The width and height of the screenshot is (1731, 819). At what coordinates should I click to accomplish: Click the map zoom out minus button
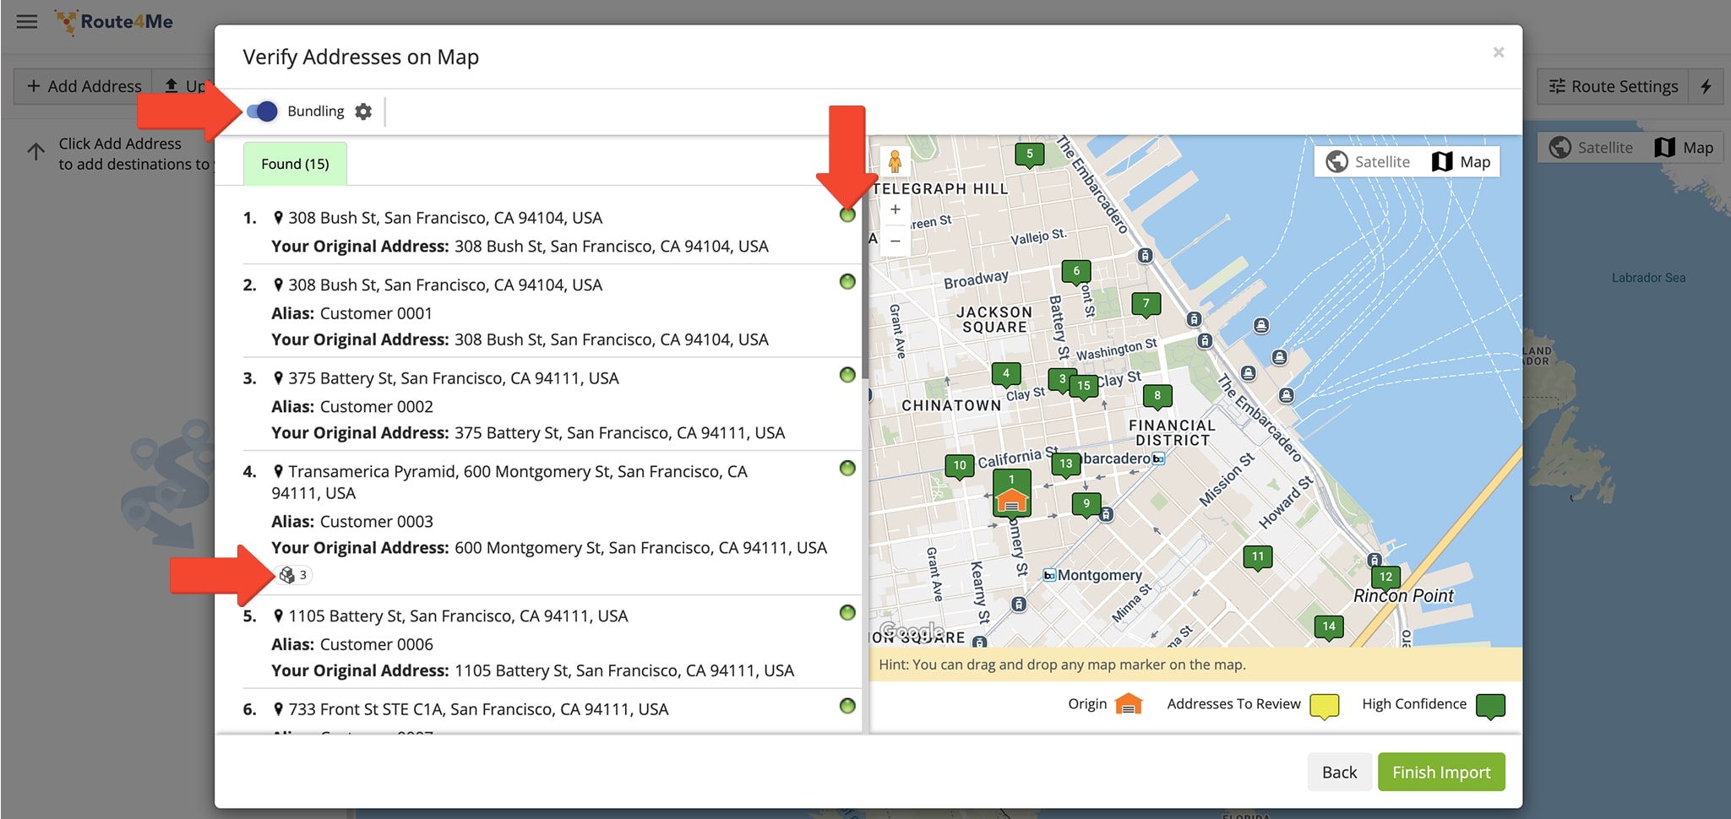(x=895, y=241)
